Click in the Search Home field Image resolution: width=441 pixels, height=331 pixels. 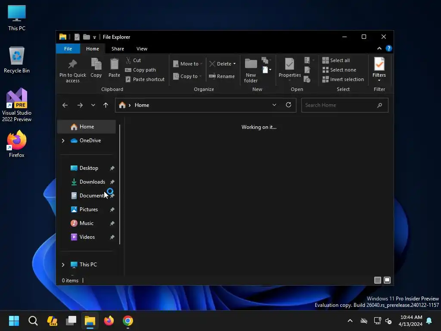point(345,105)
